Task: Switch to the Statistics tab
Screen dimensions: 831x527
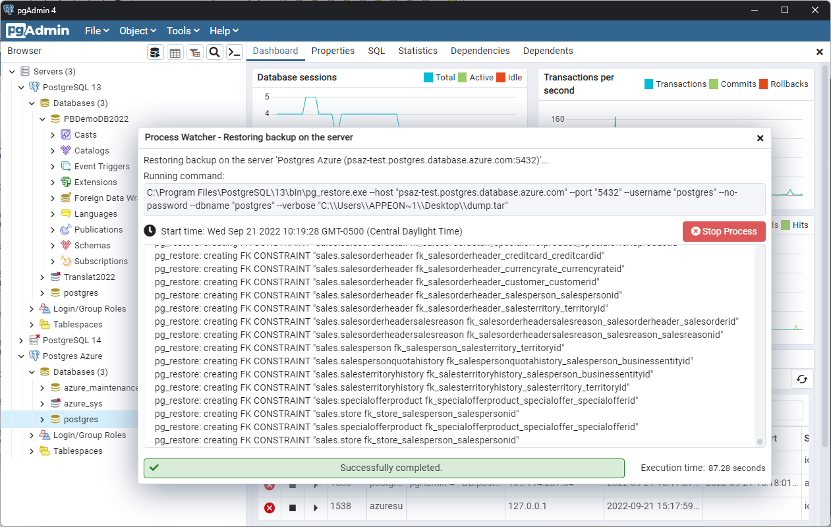Action: click(417, 51)
